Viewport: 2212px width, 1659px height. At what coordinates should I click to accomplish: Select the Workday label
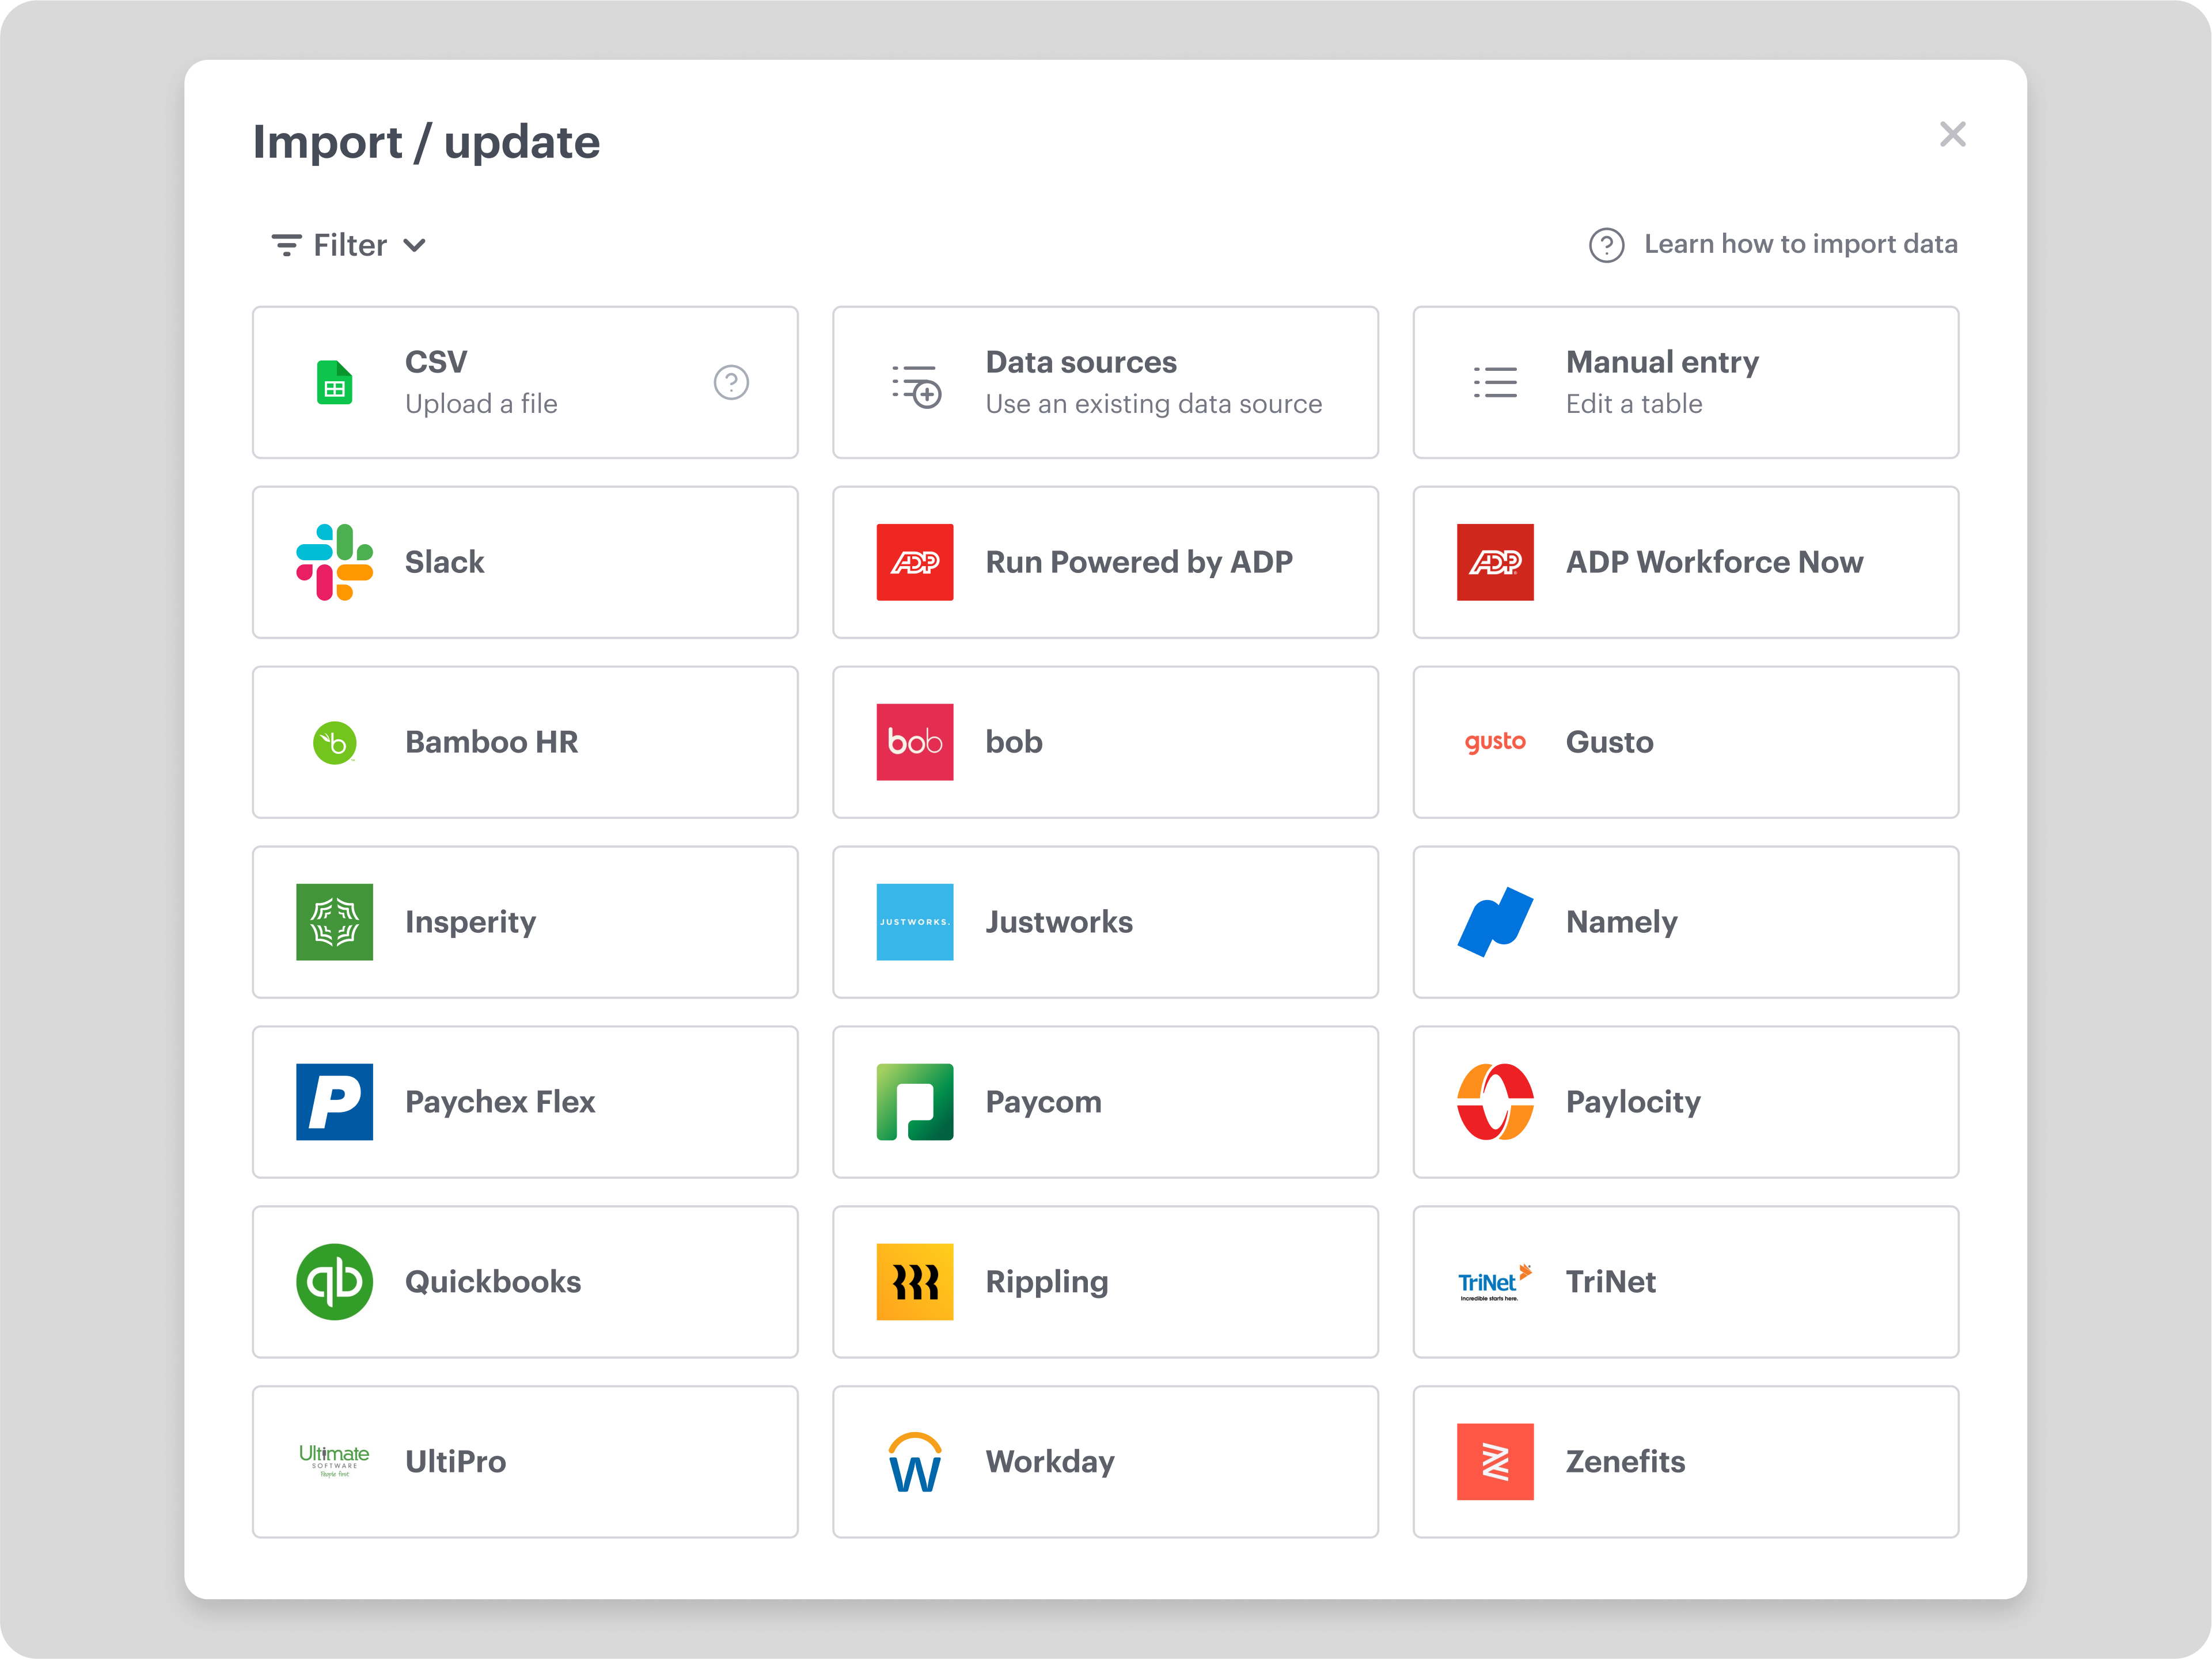click(x=1050, y=1462)
